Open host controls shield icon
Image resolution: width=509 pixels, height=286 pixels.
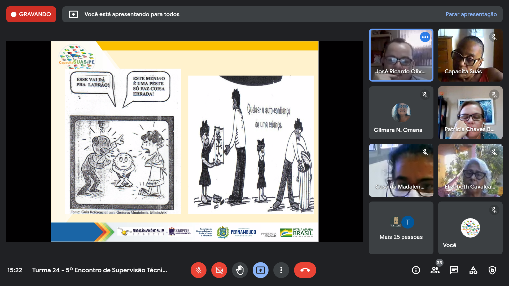492,270
